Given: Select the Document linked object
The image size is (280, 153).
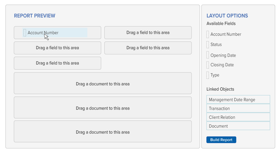Looking at the screenshot, I should click(238, 126).
